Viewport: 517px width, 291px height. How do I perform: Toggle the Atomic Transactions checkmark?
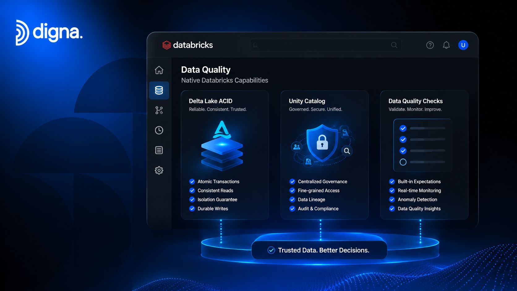192,182
